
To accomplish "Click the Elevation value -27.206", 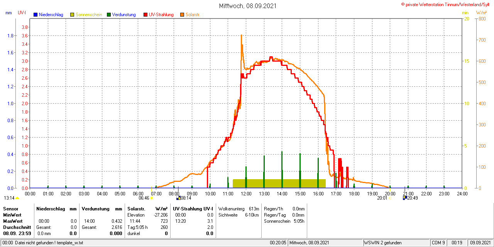I will click(160, 215).
